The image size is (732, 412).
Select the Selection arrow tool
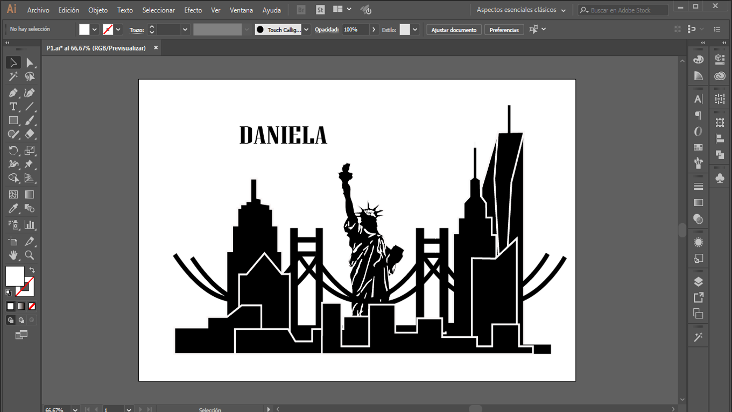tap(13, 63)
